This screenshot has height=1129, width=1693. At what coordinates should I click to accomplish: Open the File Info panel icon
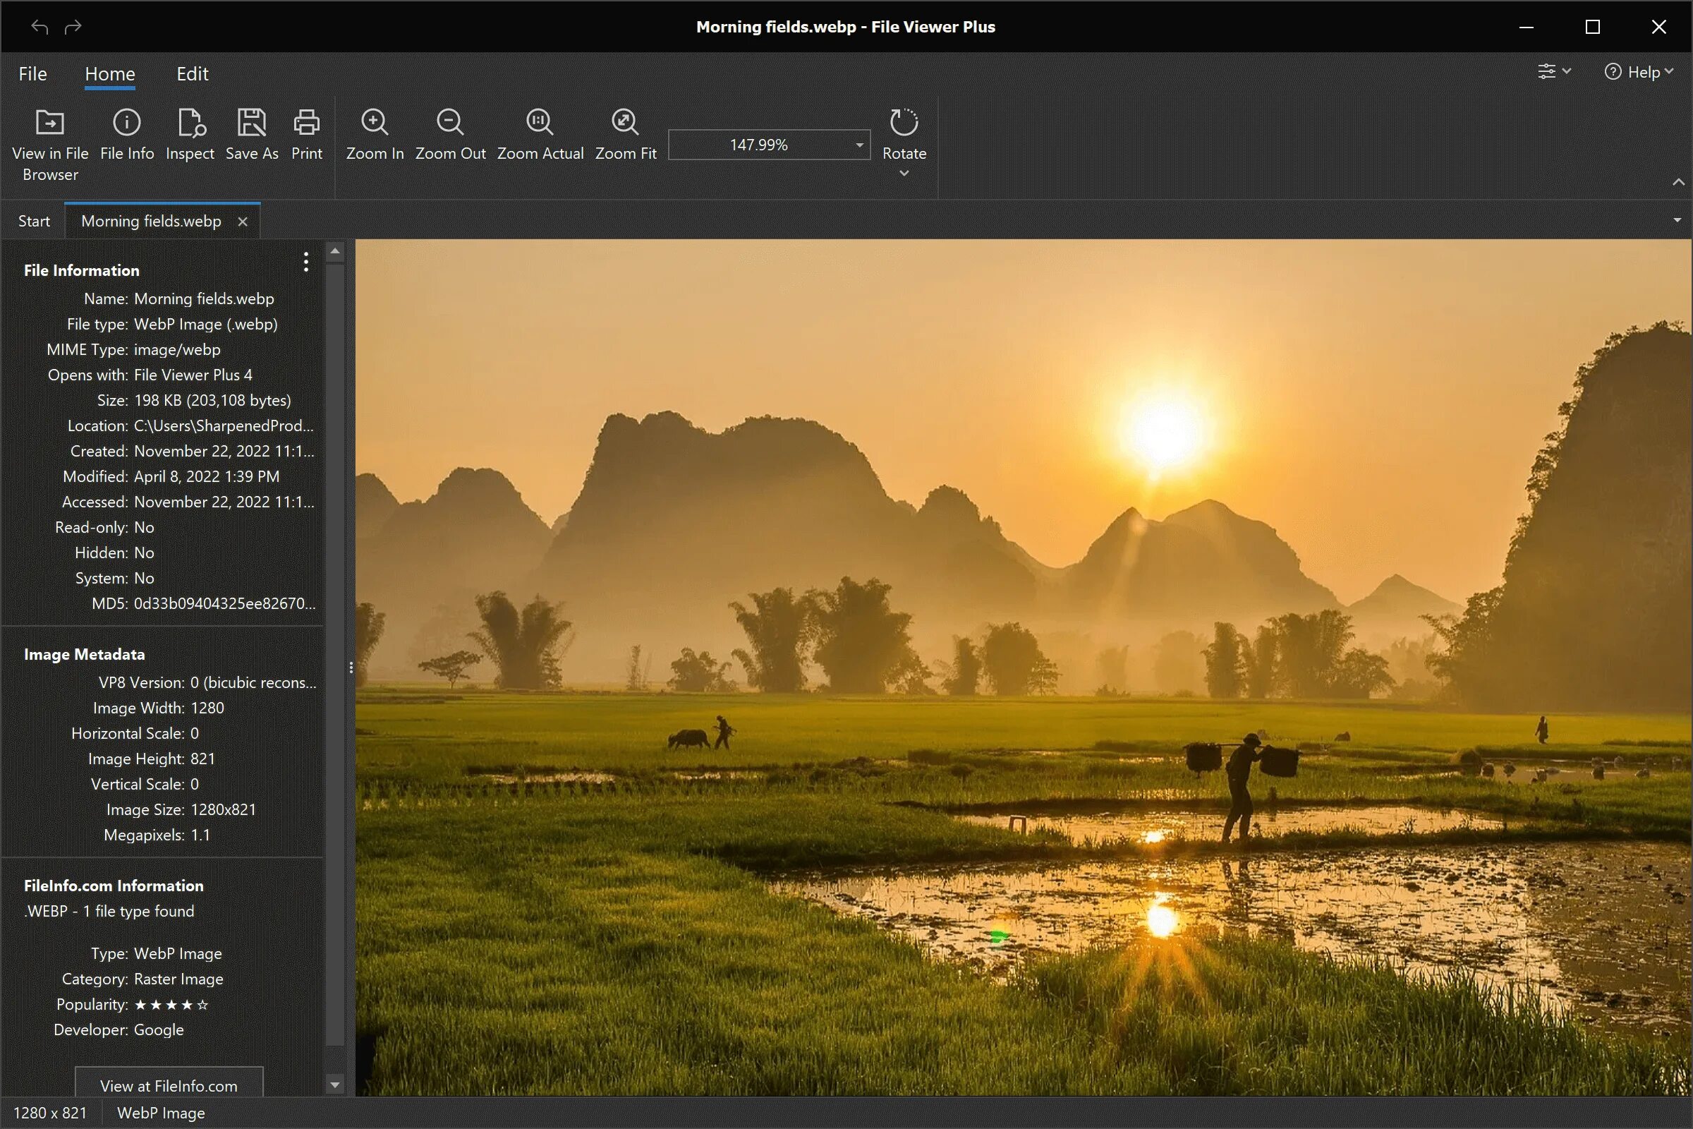(x=127, y=123)
